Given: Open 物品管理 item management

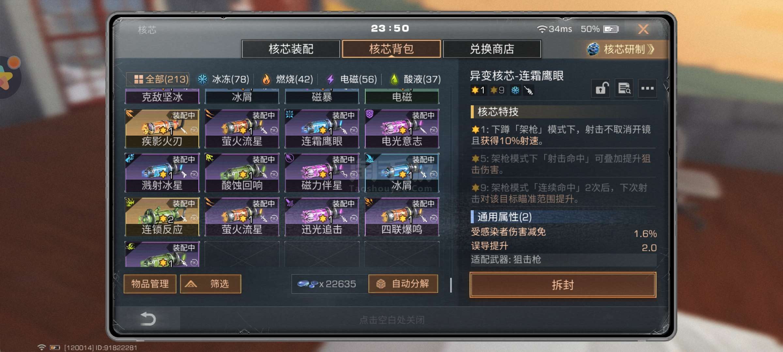Looking at the screenshot, I should (x=150, y=284).
